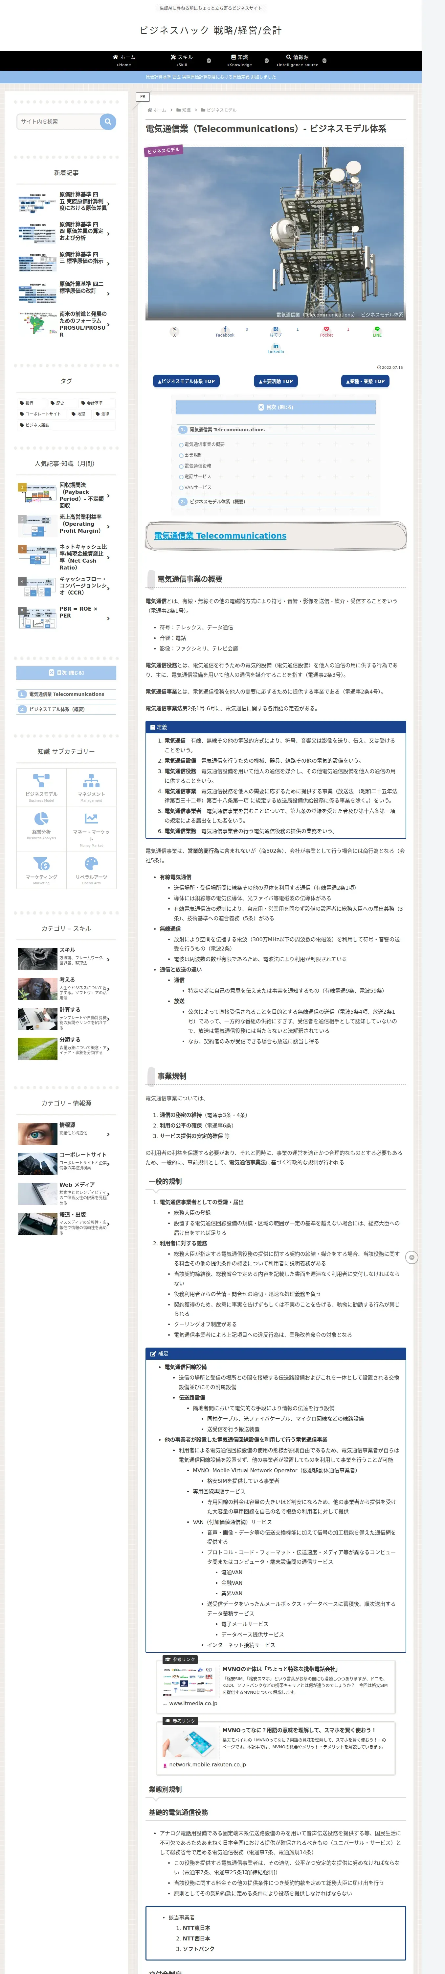445x1974 pixels.
Task: Share the article on LinkedIn
Action: click(x=275, y=349)
